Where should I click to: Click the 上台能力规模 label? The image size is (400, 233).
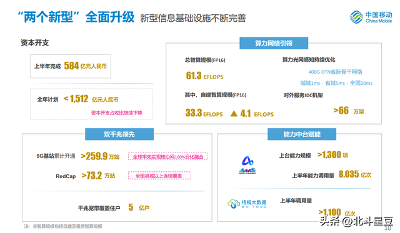tap(295, 156)
